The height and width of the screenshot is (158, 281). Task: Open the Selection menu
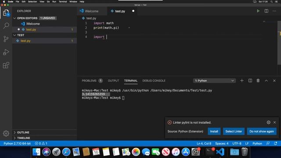[x=32, y=2]
